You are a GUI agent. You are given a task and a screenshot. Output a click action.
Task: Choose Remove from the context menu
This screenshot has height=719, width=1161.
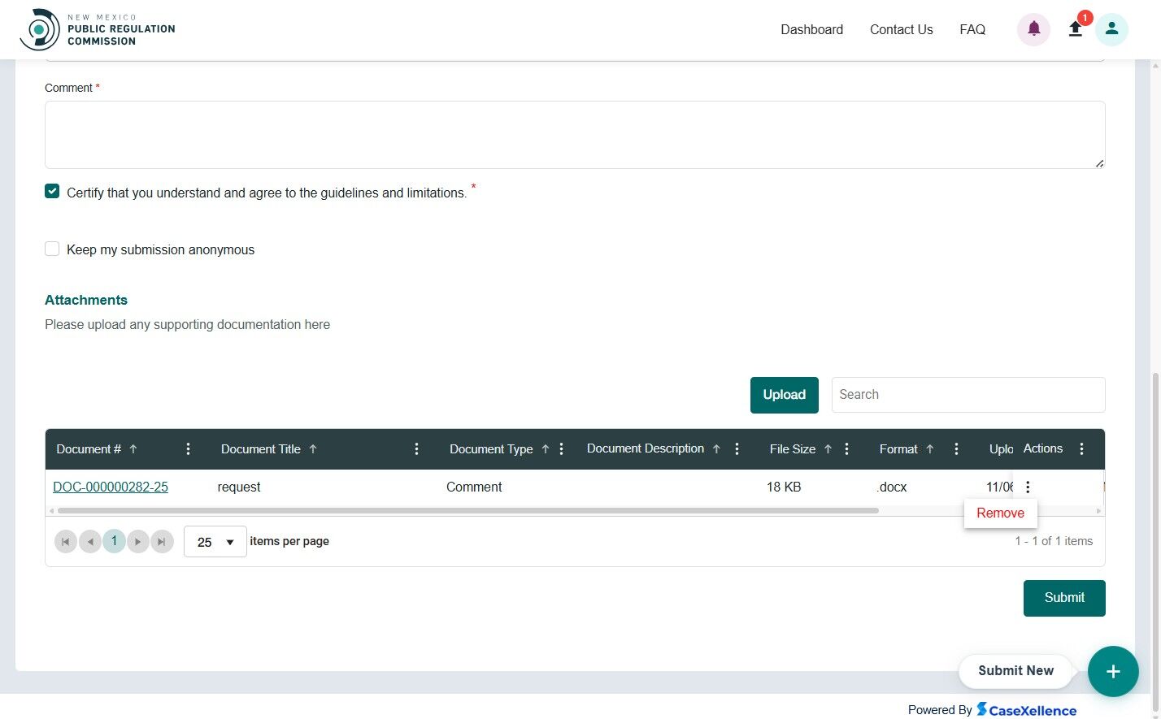click(1000, 513)
